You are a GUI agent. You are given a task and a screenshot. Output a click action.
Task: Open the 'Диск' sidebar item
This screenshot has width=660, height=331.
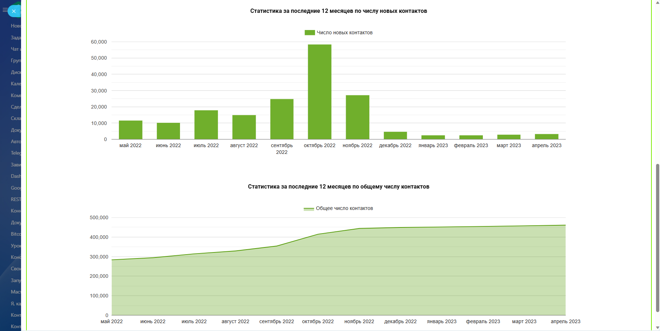point(16,72)
